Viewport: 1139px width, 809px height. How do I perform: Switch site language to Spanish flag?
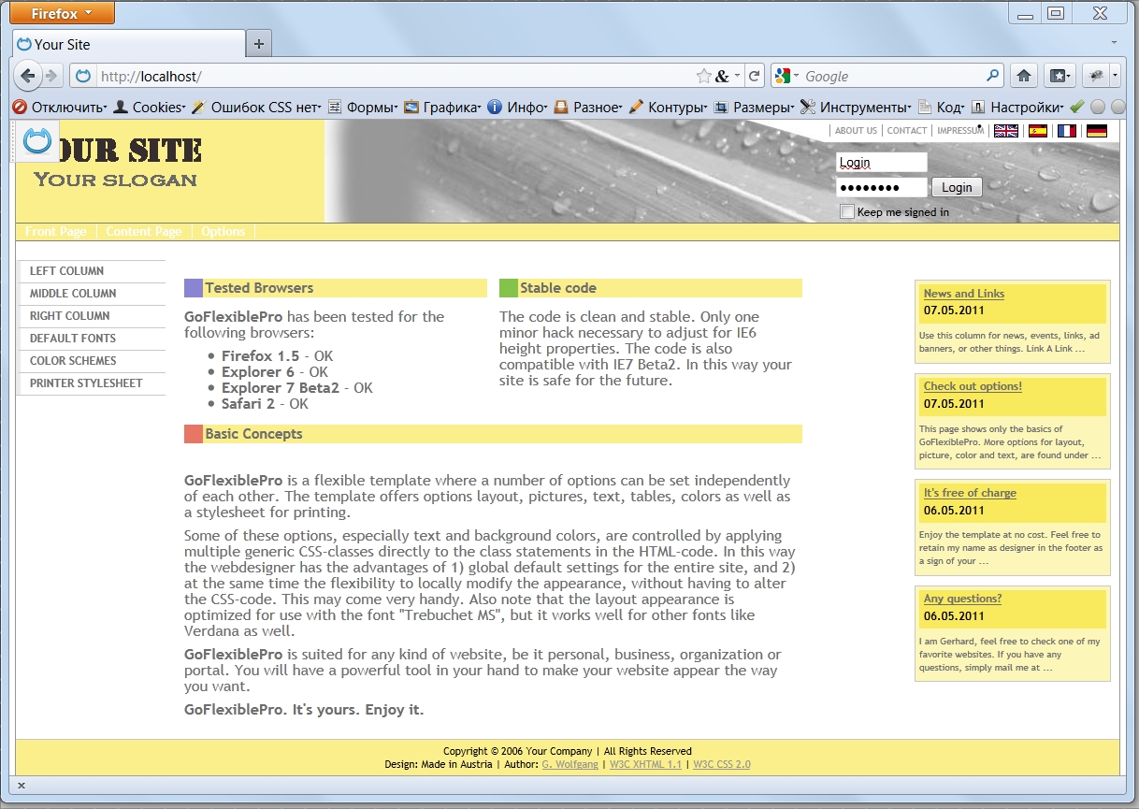[x=1037, y=131]
